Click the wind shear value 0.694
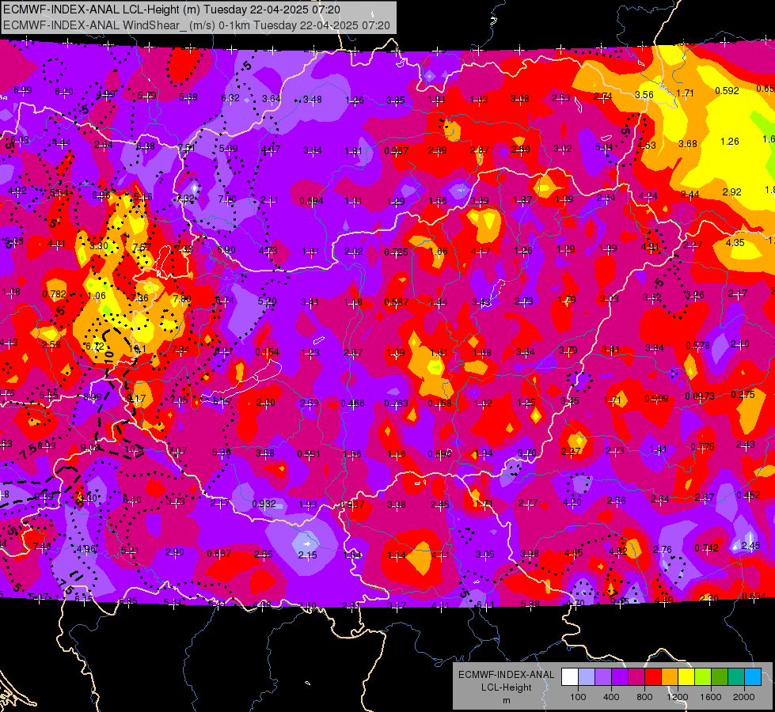 [x=311, y=201]
